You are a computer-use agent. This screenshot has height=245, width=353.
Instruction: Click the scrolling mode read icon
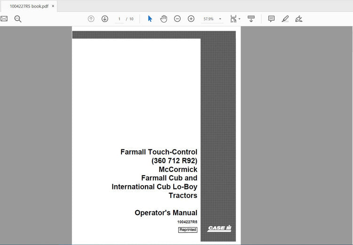(251, 19)
